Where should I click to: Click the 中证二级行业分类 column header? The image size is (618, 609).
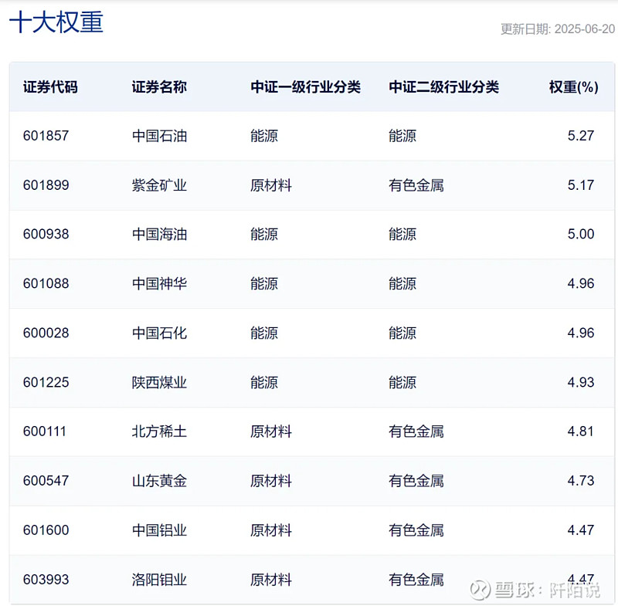(443, 87)
